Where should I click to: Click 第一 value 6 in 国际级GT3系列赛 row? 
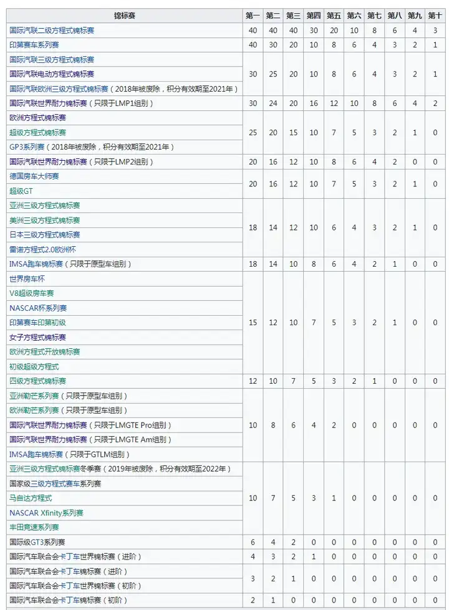[253, 542]
